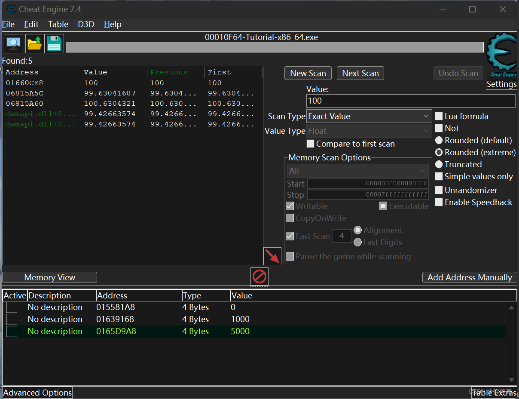Click value 5000 in the address list

click(240, 331)
